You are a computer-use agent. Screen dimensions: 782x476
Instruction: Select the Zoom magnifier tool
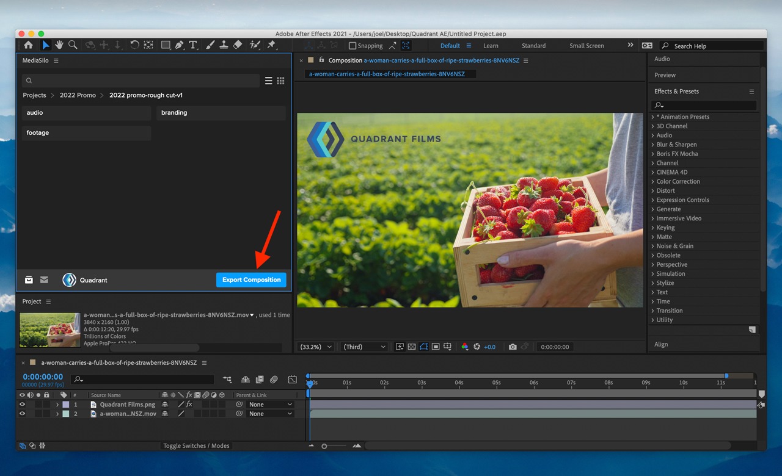point(73,45)
